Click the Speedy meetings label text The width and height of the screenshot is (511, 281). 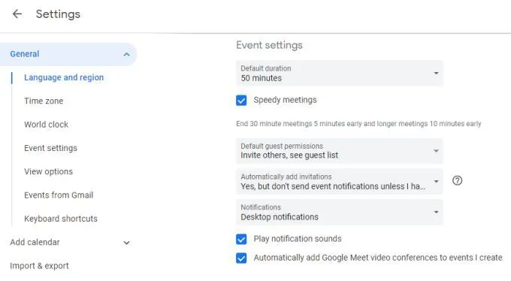click(285, 100)
